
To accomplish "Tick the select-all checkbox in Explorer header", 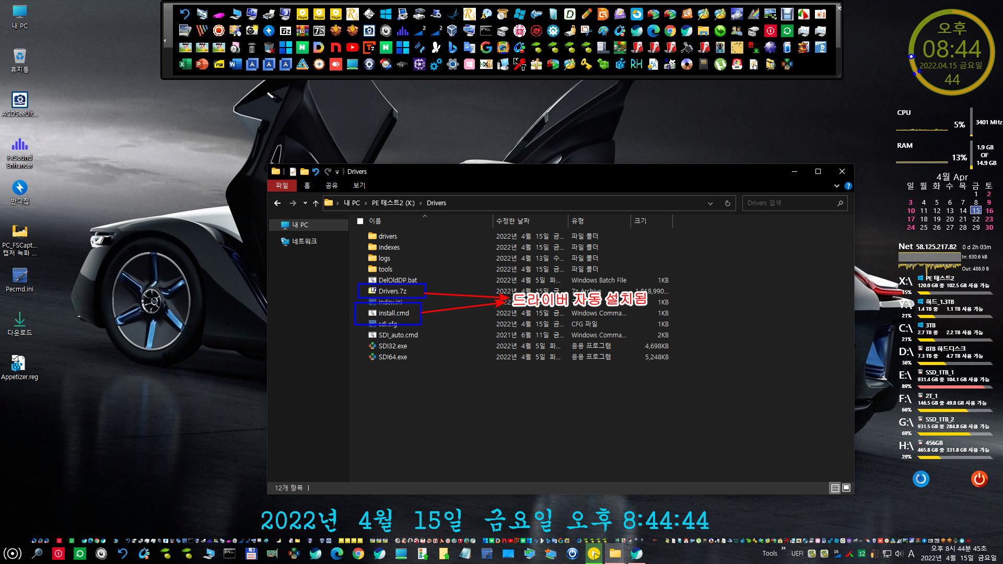I will [360, 221].
